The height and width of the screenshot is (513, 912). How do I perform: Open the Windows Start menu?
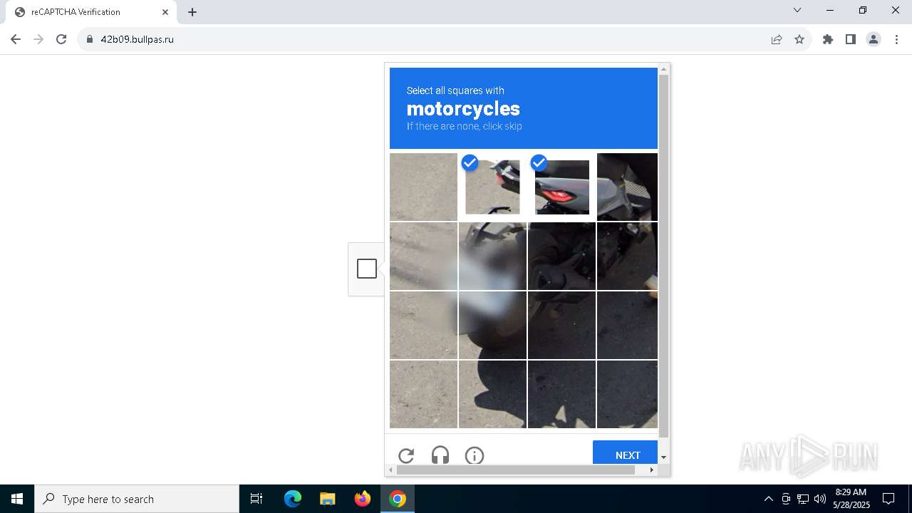(x=17, y=499)
